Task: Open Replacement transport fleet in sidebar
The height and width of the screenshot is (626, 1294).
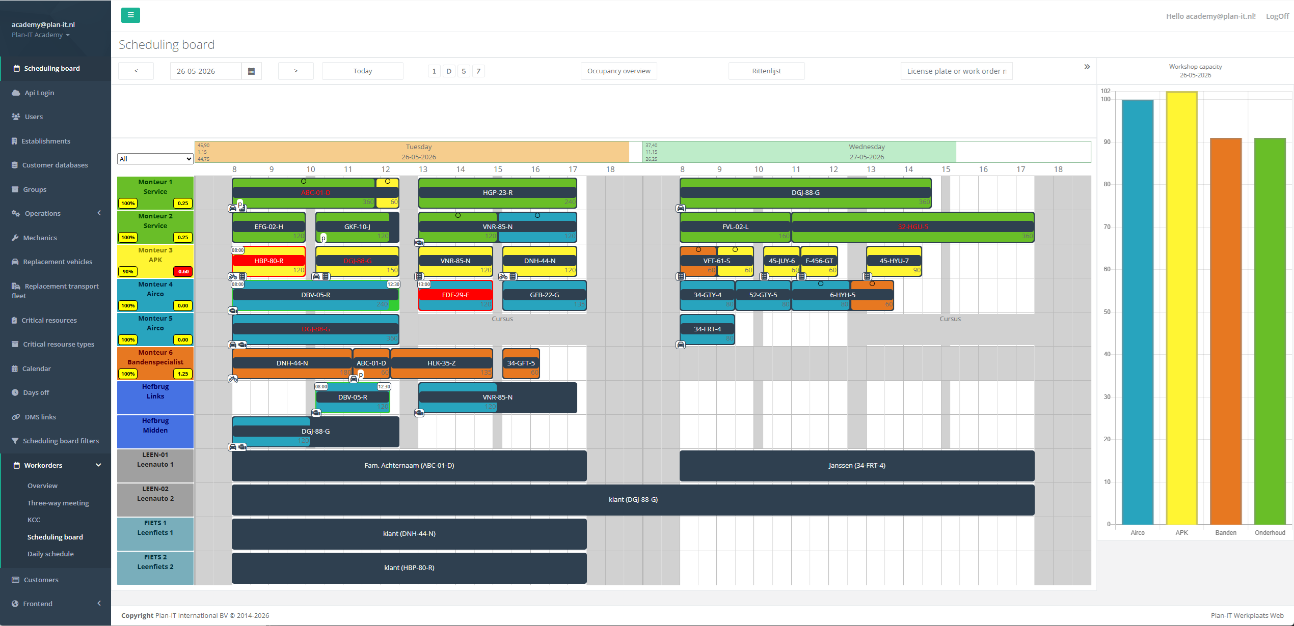Action: coord(55,291)
